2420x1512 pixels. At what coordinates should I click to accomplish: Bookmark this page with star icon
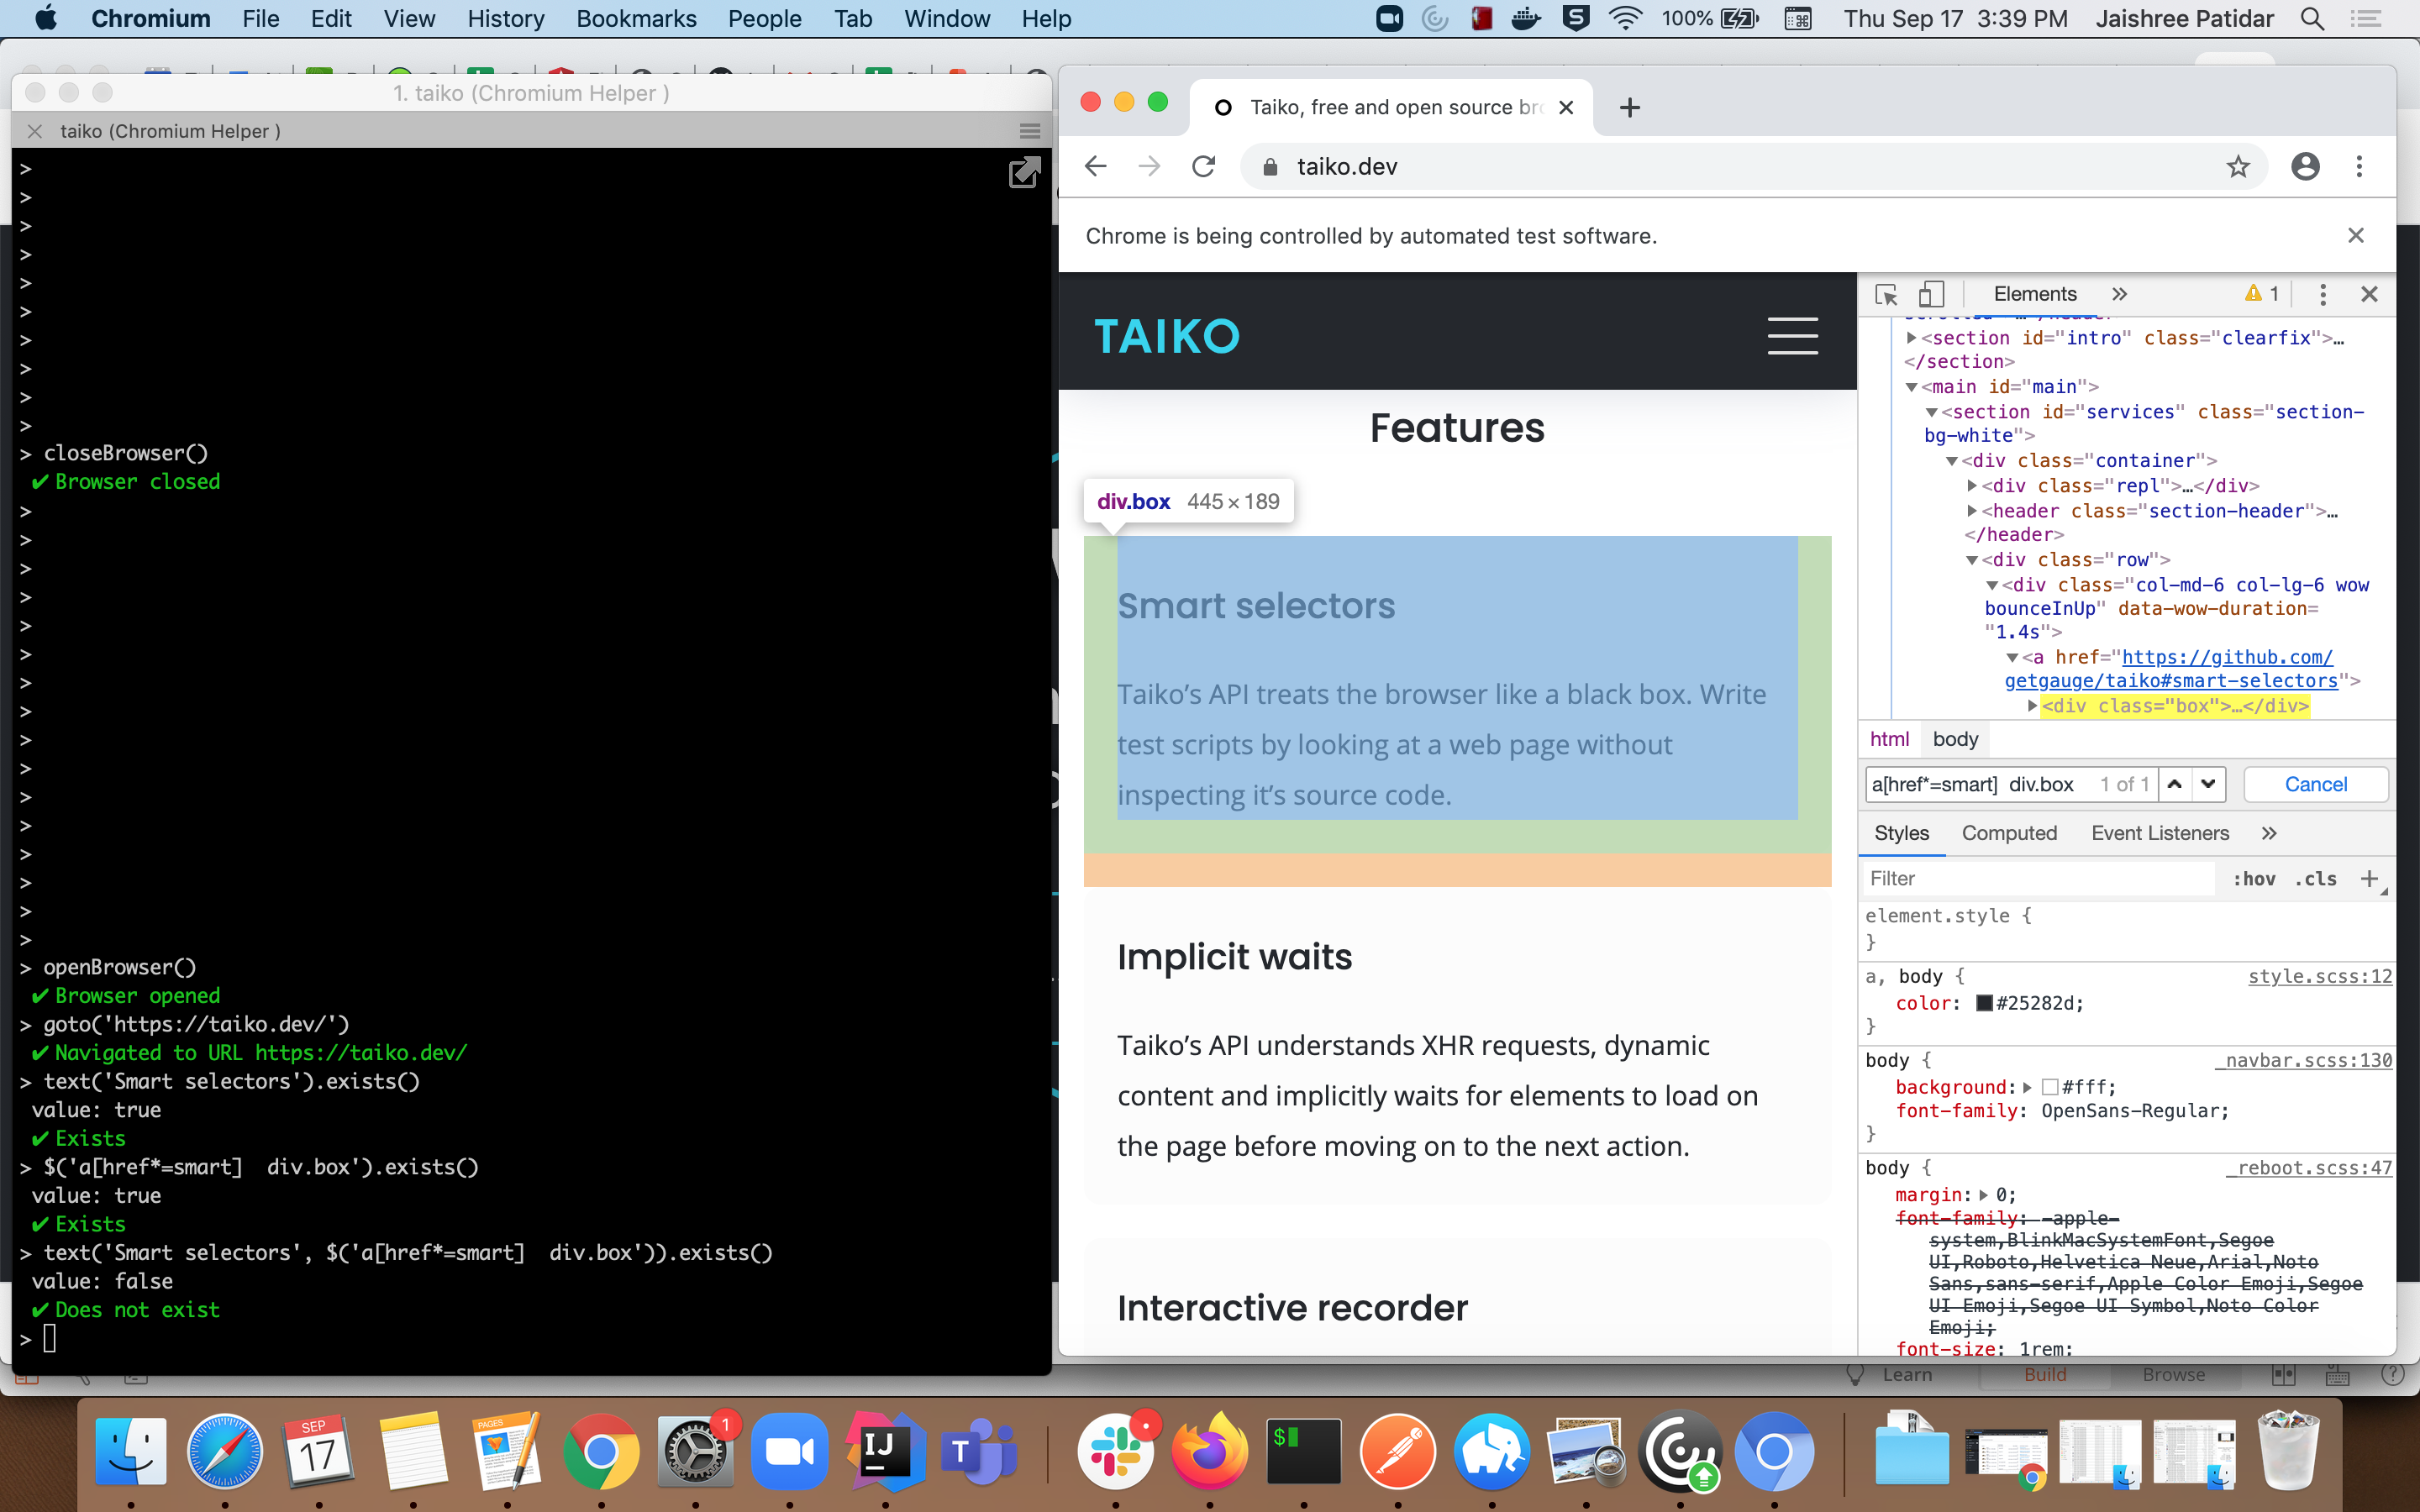[x=2238, y=167]
